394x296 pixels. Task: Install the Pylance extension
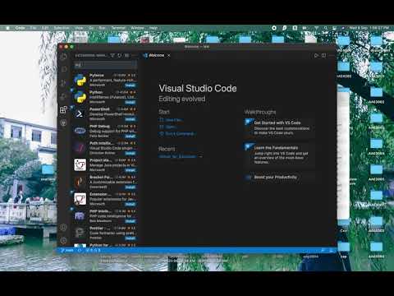coord(131,86)
